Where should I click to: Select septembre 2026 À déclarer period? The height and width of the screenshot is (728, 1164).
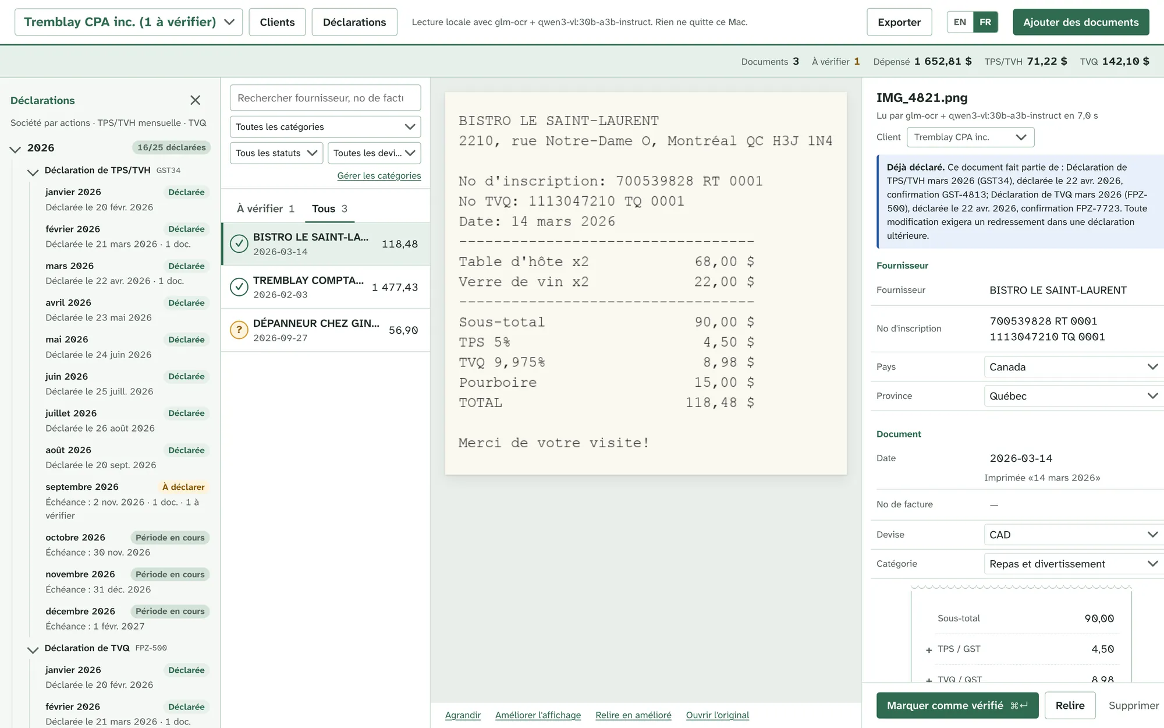coord(126,501)
